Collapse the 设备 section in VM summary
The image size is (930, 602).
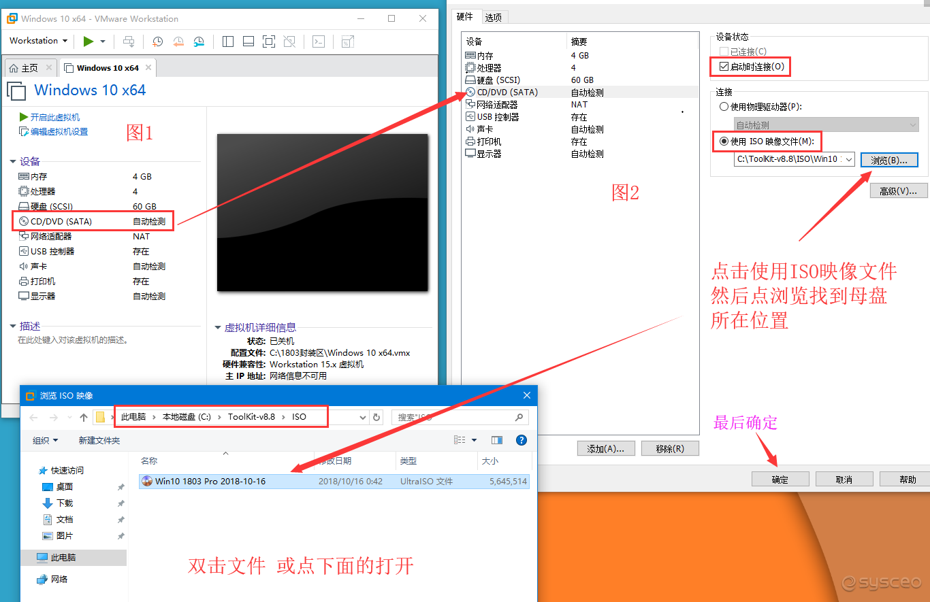(x=13, y=161)
